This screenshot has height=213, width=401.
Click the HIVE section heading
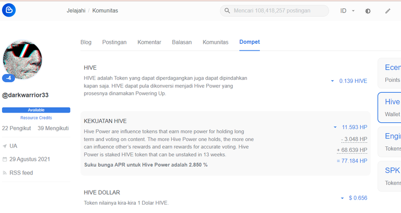[x=90, y=68]
